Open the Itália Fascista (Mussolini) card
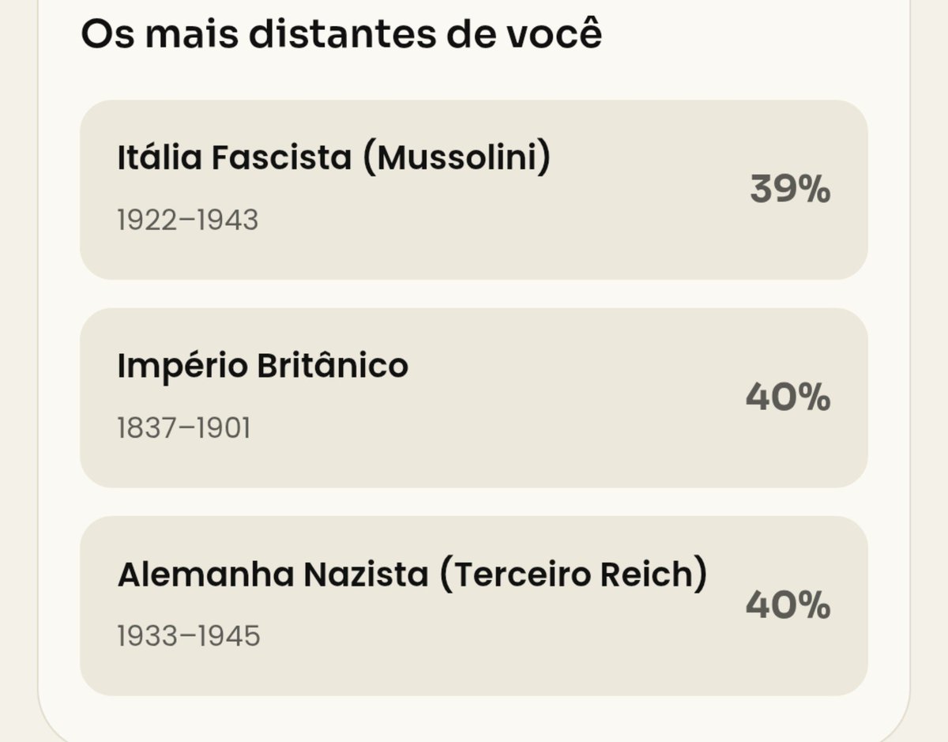948x742 pixels. coord(474,190)
